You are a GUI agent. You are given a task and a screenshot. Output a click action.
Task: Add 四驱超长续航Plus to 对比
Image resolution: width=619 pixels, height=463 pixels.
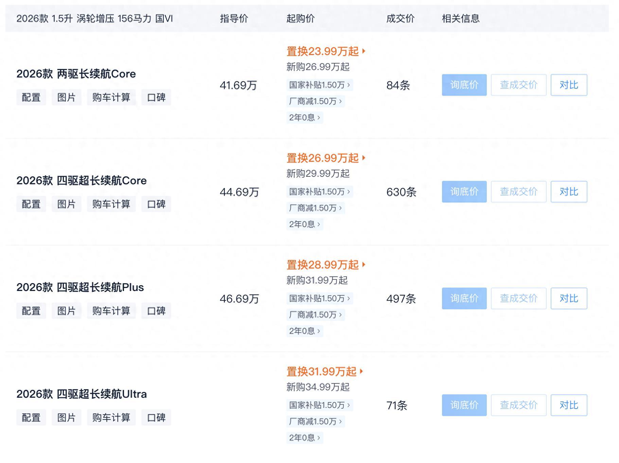click(568, 298)
